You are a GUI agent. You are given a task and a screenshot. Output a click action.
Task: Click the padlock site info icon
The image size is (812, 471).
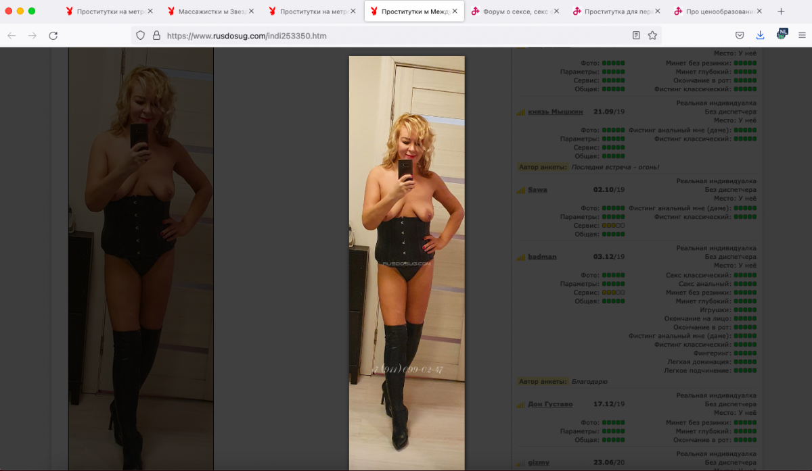156,35
